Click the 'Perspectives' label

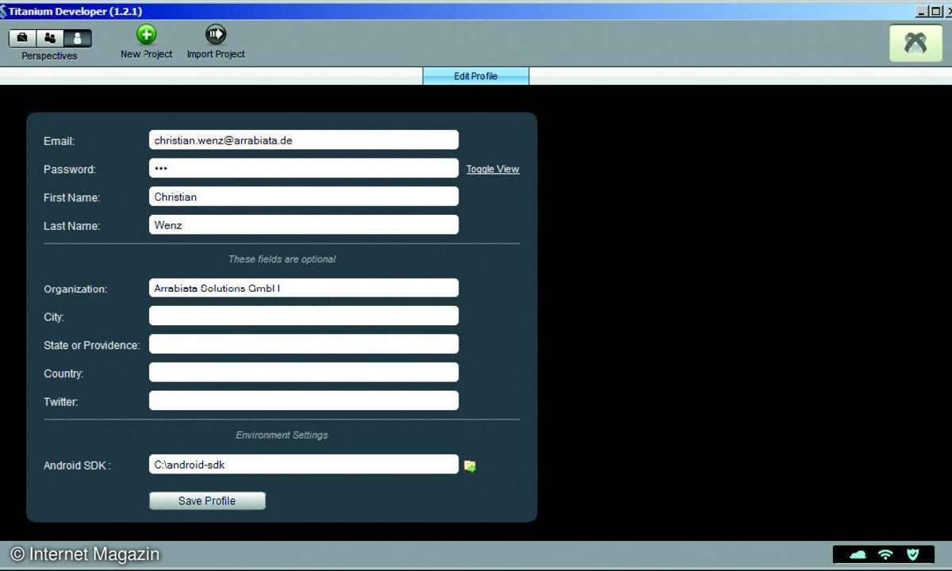click(49, 56)
